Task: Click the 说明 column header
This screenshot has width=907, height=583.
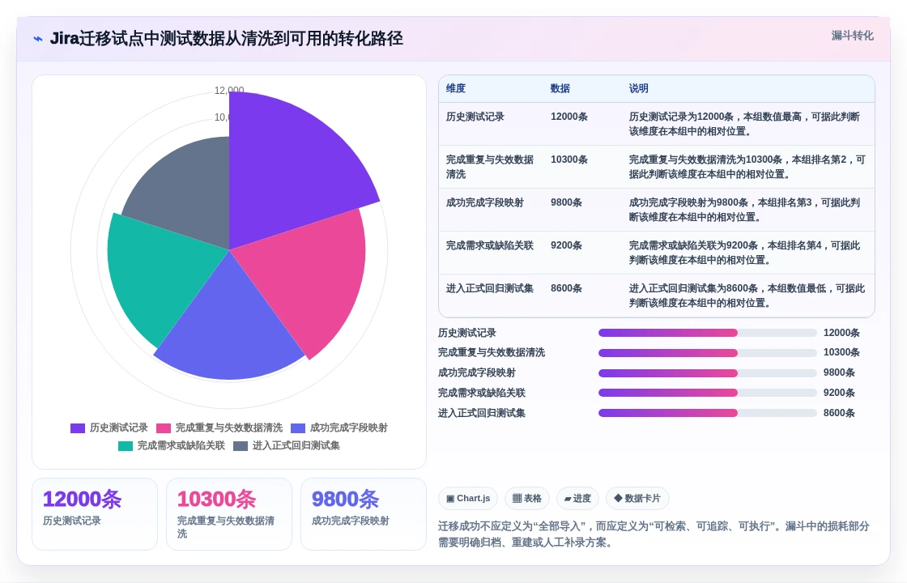Action: point(639,88)
